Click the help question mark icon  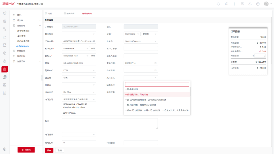257,4
